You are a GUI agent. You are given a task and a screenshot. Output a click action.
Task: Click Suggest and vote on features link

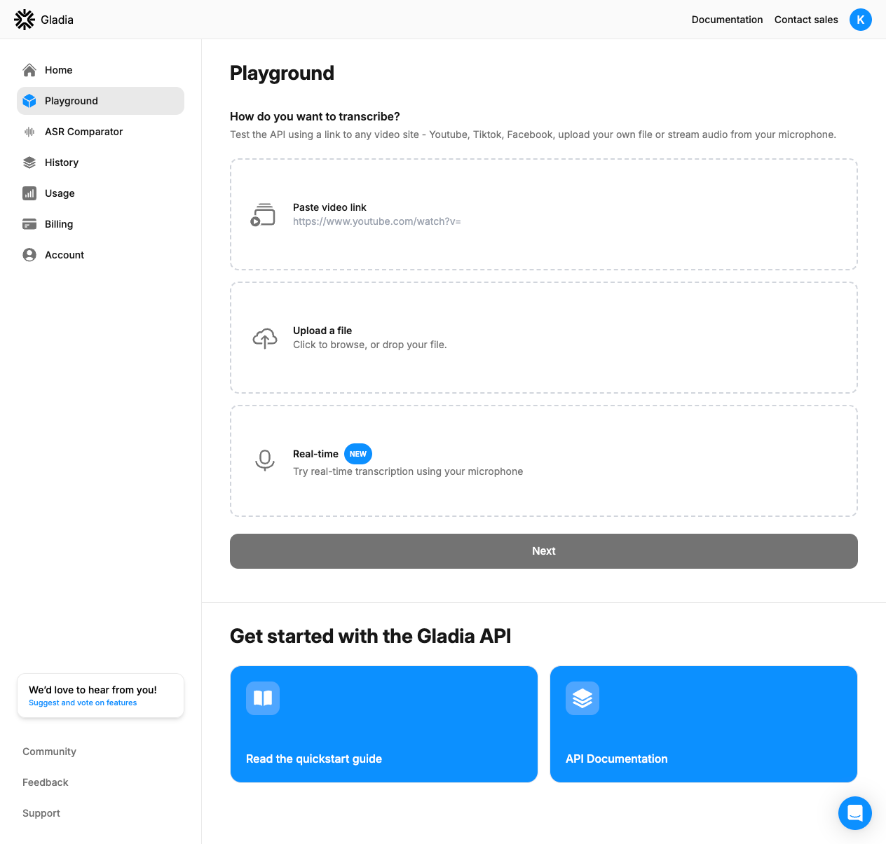point(83,703)
